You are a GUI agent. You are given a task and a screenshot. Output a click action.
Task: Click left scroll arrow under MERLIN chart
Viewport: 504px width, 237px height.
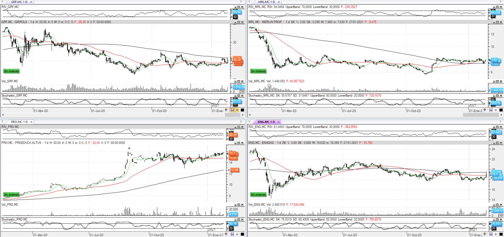[250, 115]
